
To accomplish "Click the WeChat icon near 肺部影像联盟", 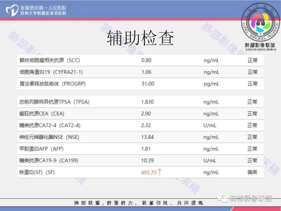I will (222, 198).
